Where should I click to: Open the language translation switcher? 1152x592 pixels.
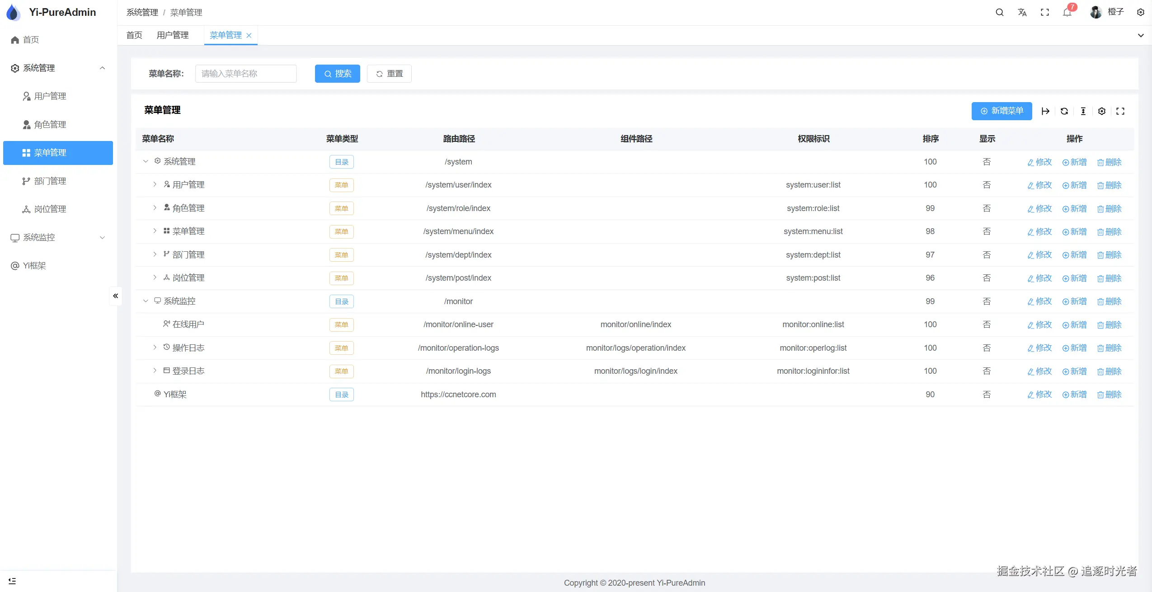pyautogui.click(x=1022, y=13)
